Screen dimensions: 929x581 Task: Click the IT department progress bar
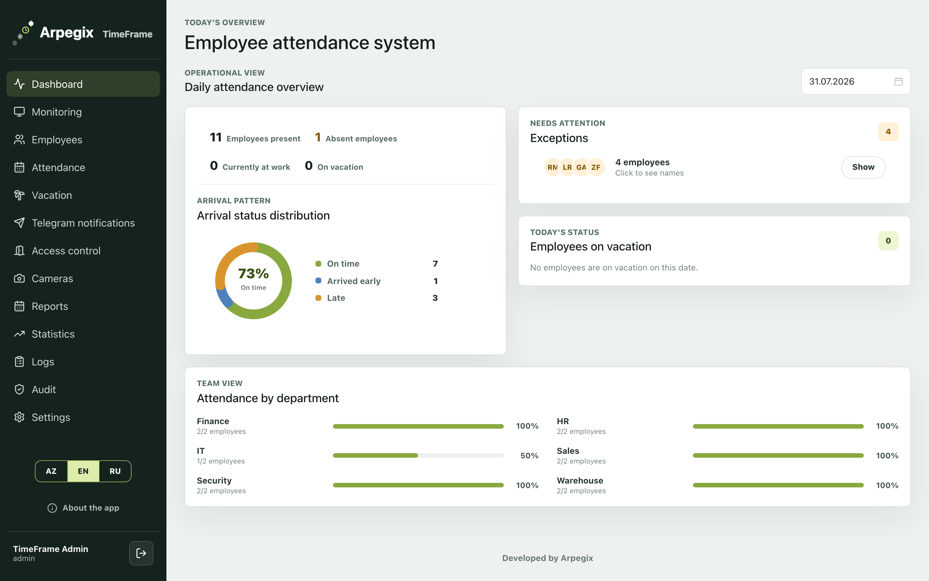(x=418, y=455)
